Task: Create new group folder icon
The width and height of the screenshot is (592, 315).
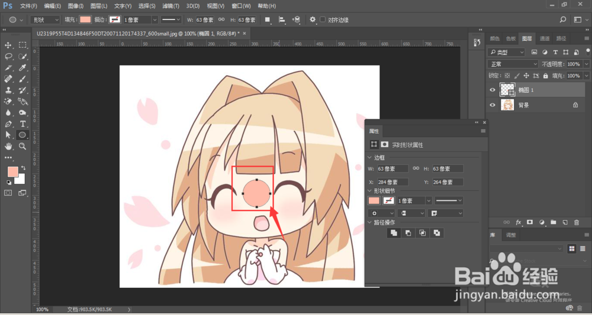Action: point(553,222)
